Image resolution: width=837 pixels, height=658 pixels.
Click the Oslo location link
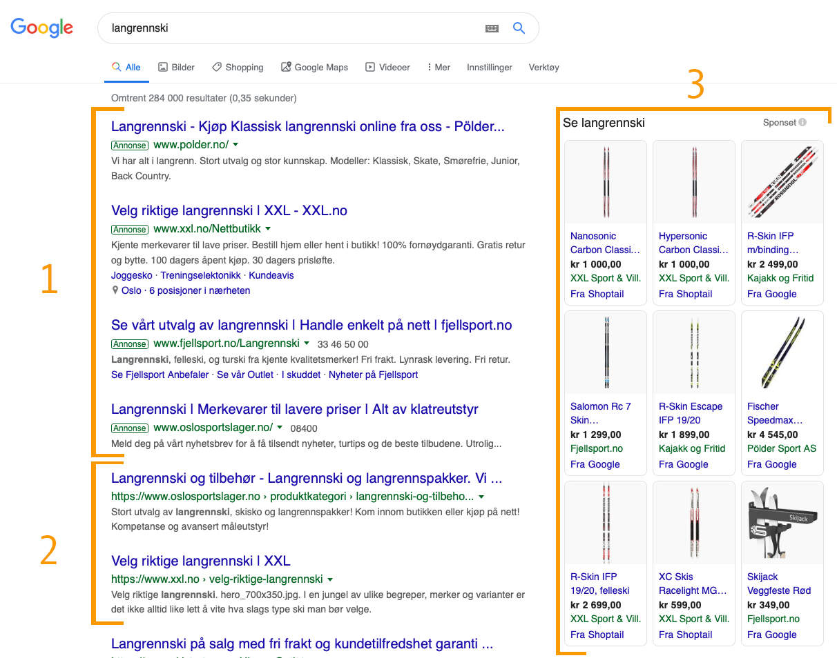[x=131, y=290]
